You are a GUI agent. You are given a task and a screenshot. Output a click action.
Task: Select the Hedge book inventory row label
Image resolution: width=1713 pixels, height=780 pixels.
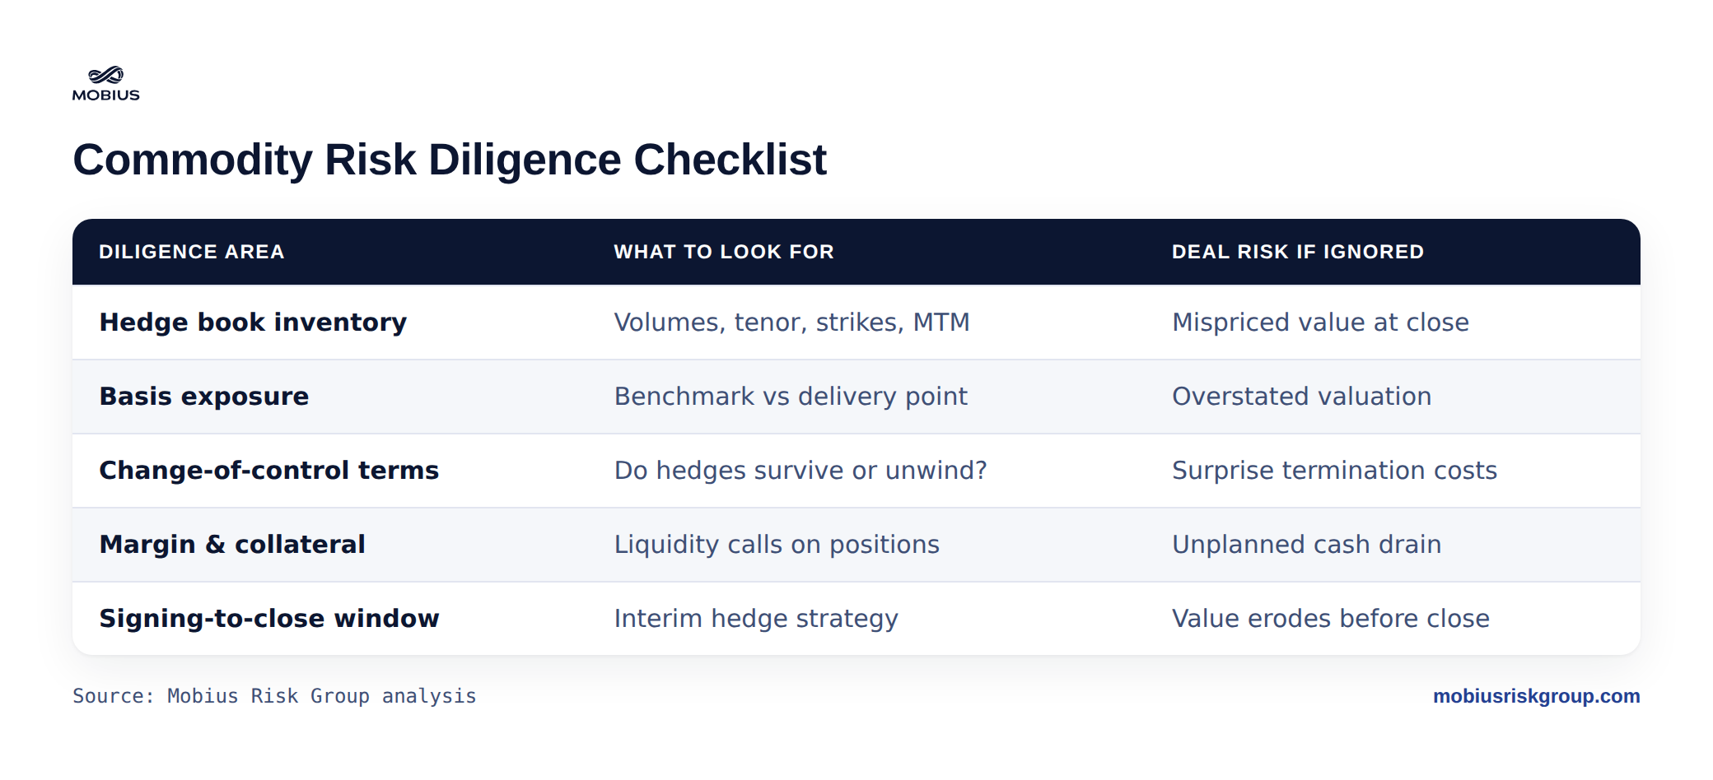click(x=253, y=323)
